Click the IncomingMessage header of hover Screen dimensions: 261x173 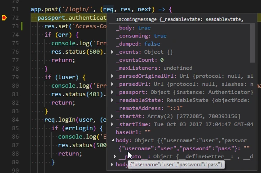click(180, 20)
